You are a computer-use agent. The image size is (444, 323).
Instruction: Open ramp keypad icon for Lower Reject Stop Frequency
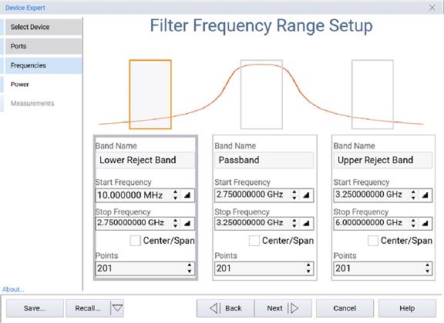tap(187, 224)
